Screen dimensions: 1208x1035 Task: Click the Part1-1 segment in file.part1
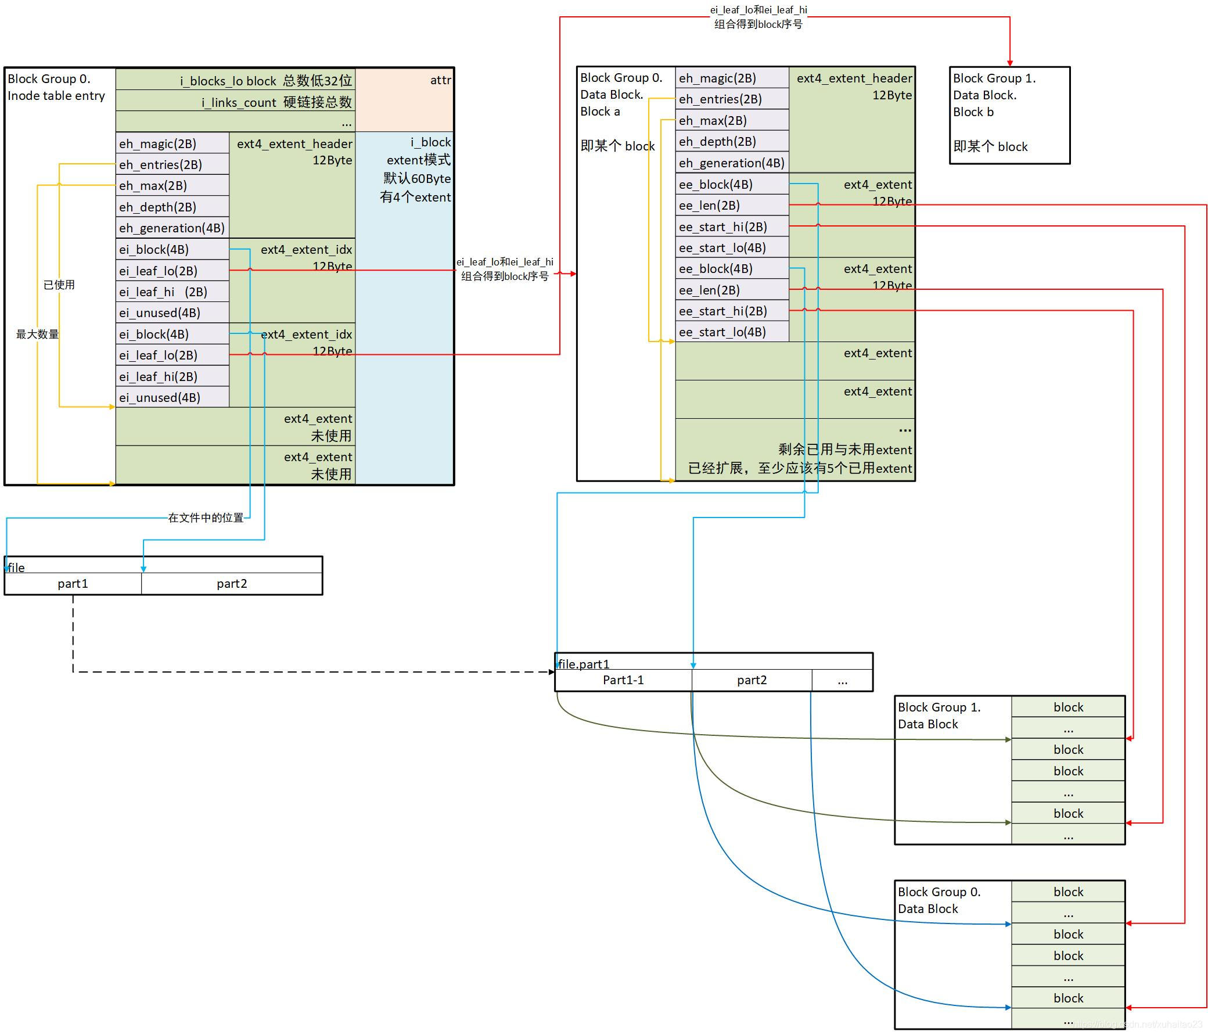pos(623,680)
